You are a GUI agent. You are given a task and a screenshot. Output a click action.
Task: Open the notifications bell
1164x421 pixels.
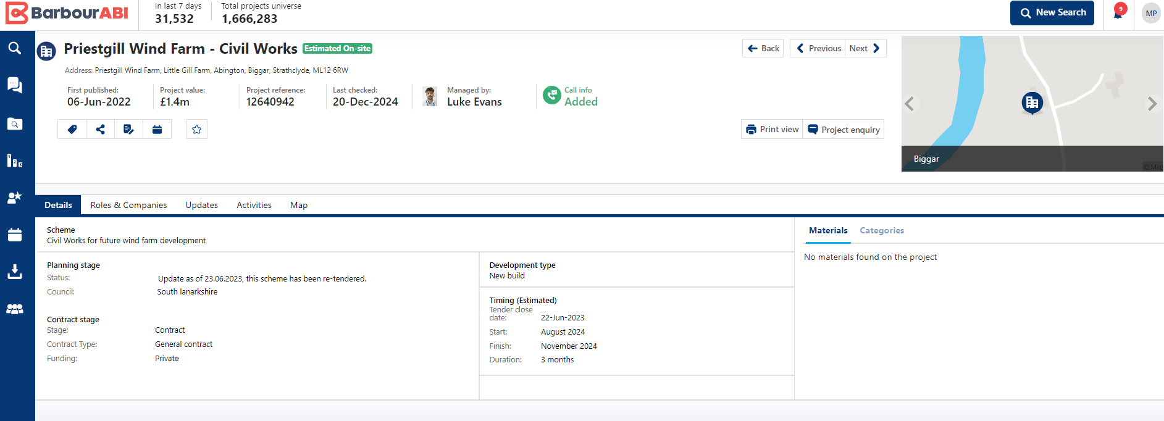pyautogui.click(x=1118, y=14)
